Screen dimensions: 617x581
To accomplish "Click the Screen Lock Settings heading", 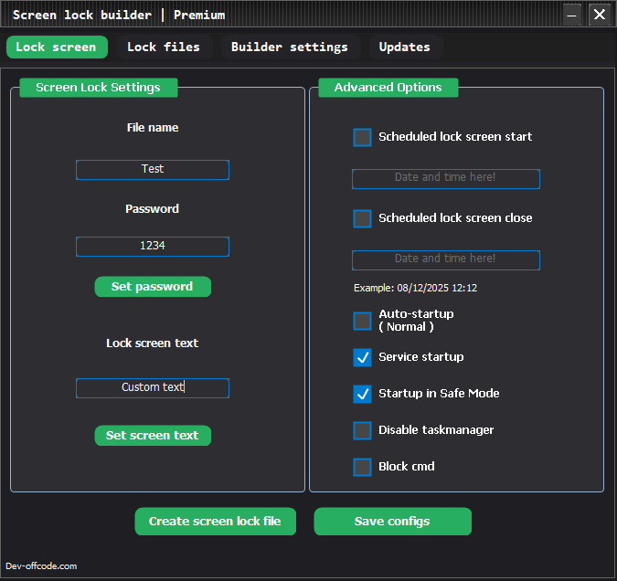I will coord(99,88).
